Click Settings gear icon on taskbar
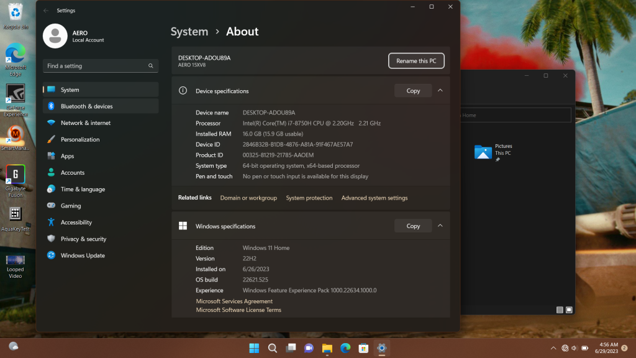The width and height of the screenshot is (636, 358). click(x=382, y=348)
